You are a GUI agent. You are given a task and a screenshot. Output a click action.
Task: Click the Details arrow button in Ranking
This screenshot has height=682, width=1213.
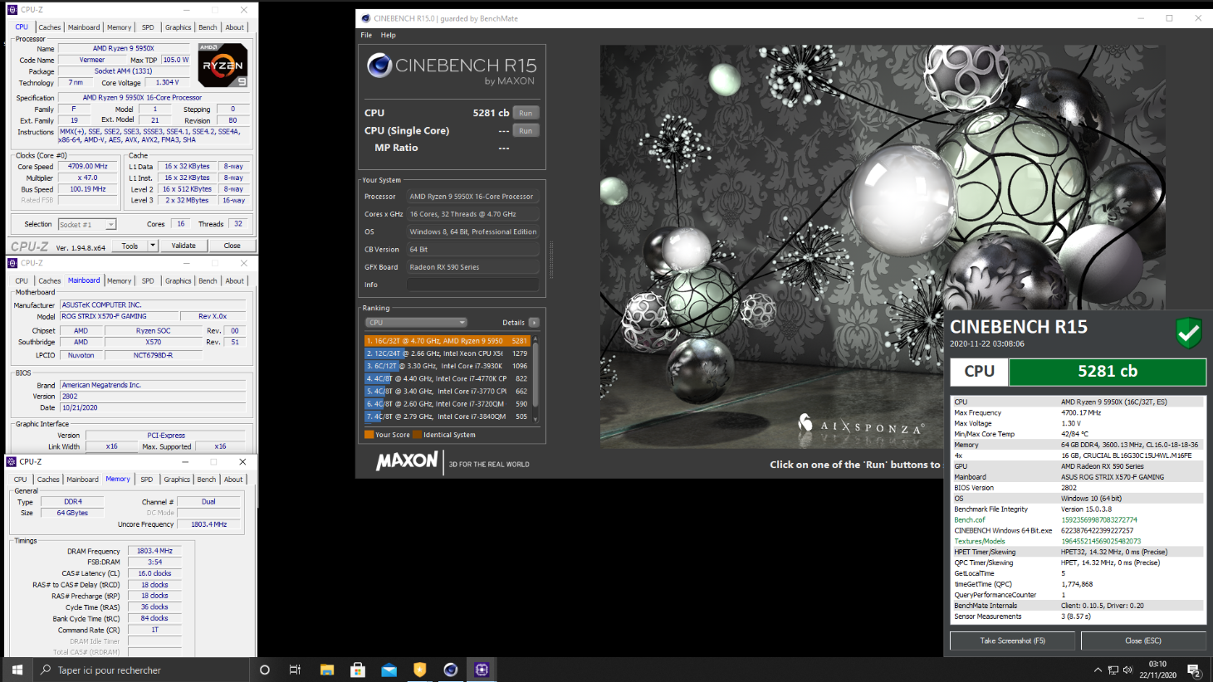[534, 323]
